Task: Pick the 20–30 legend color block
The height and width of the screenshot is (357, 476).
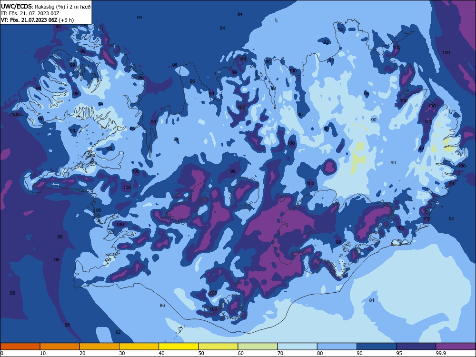Action: click(99, 347)
